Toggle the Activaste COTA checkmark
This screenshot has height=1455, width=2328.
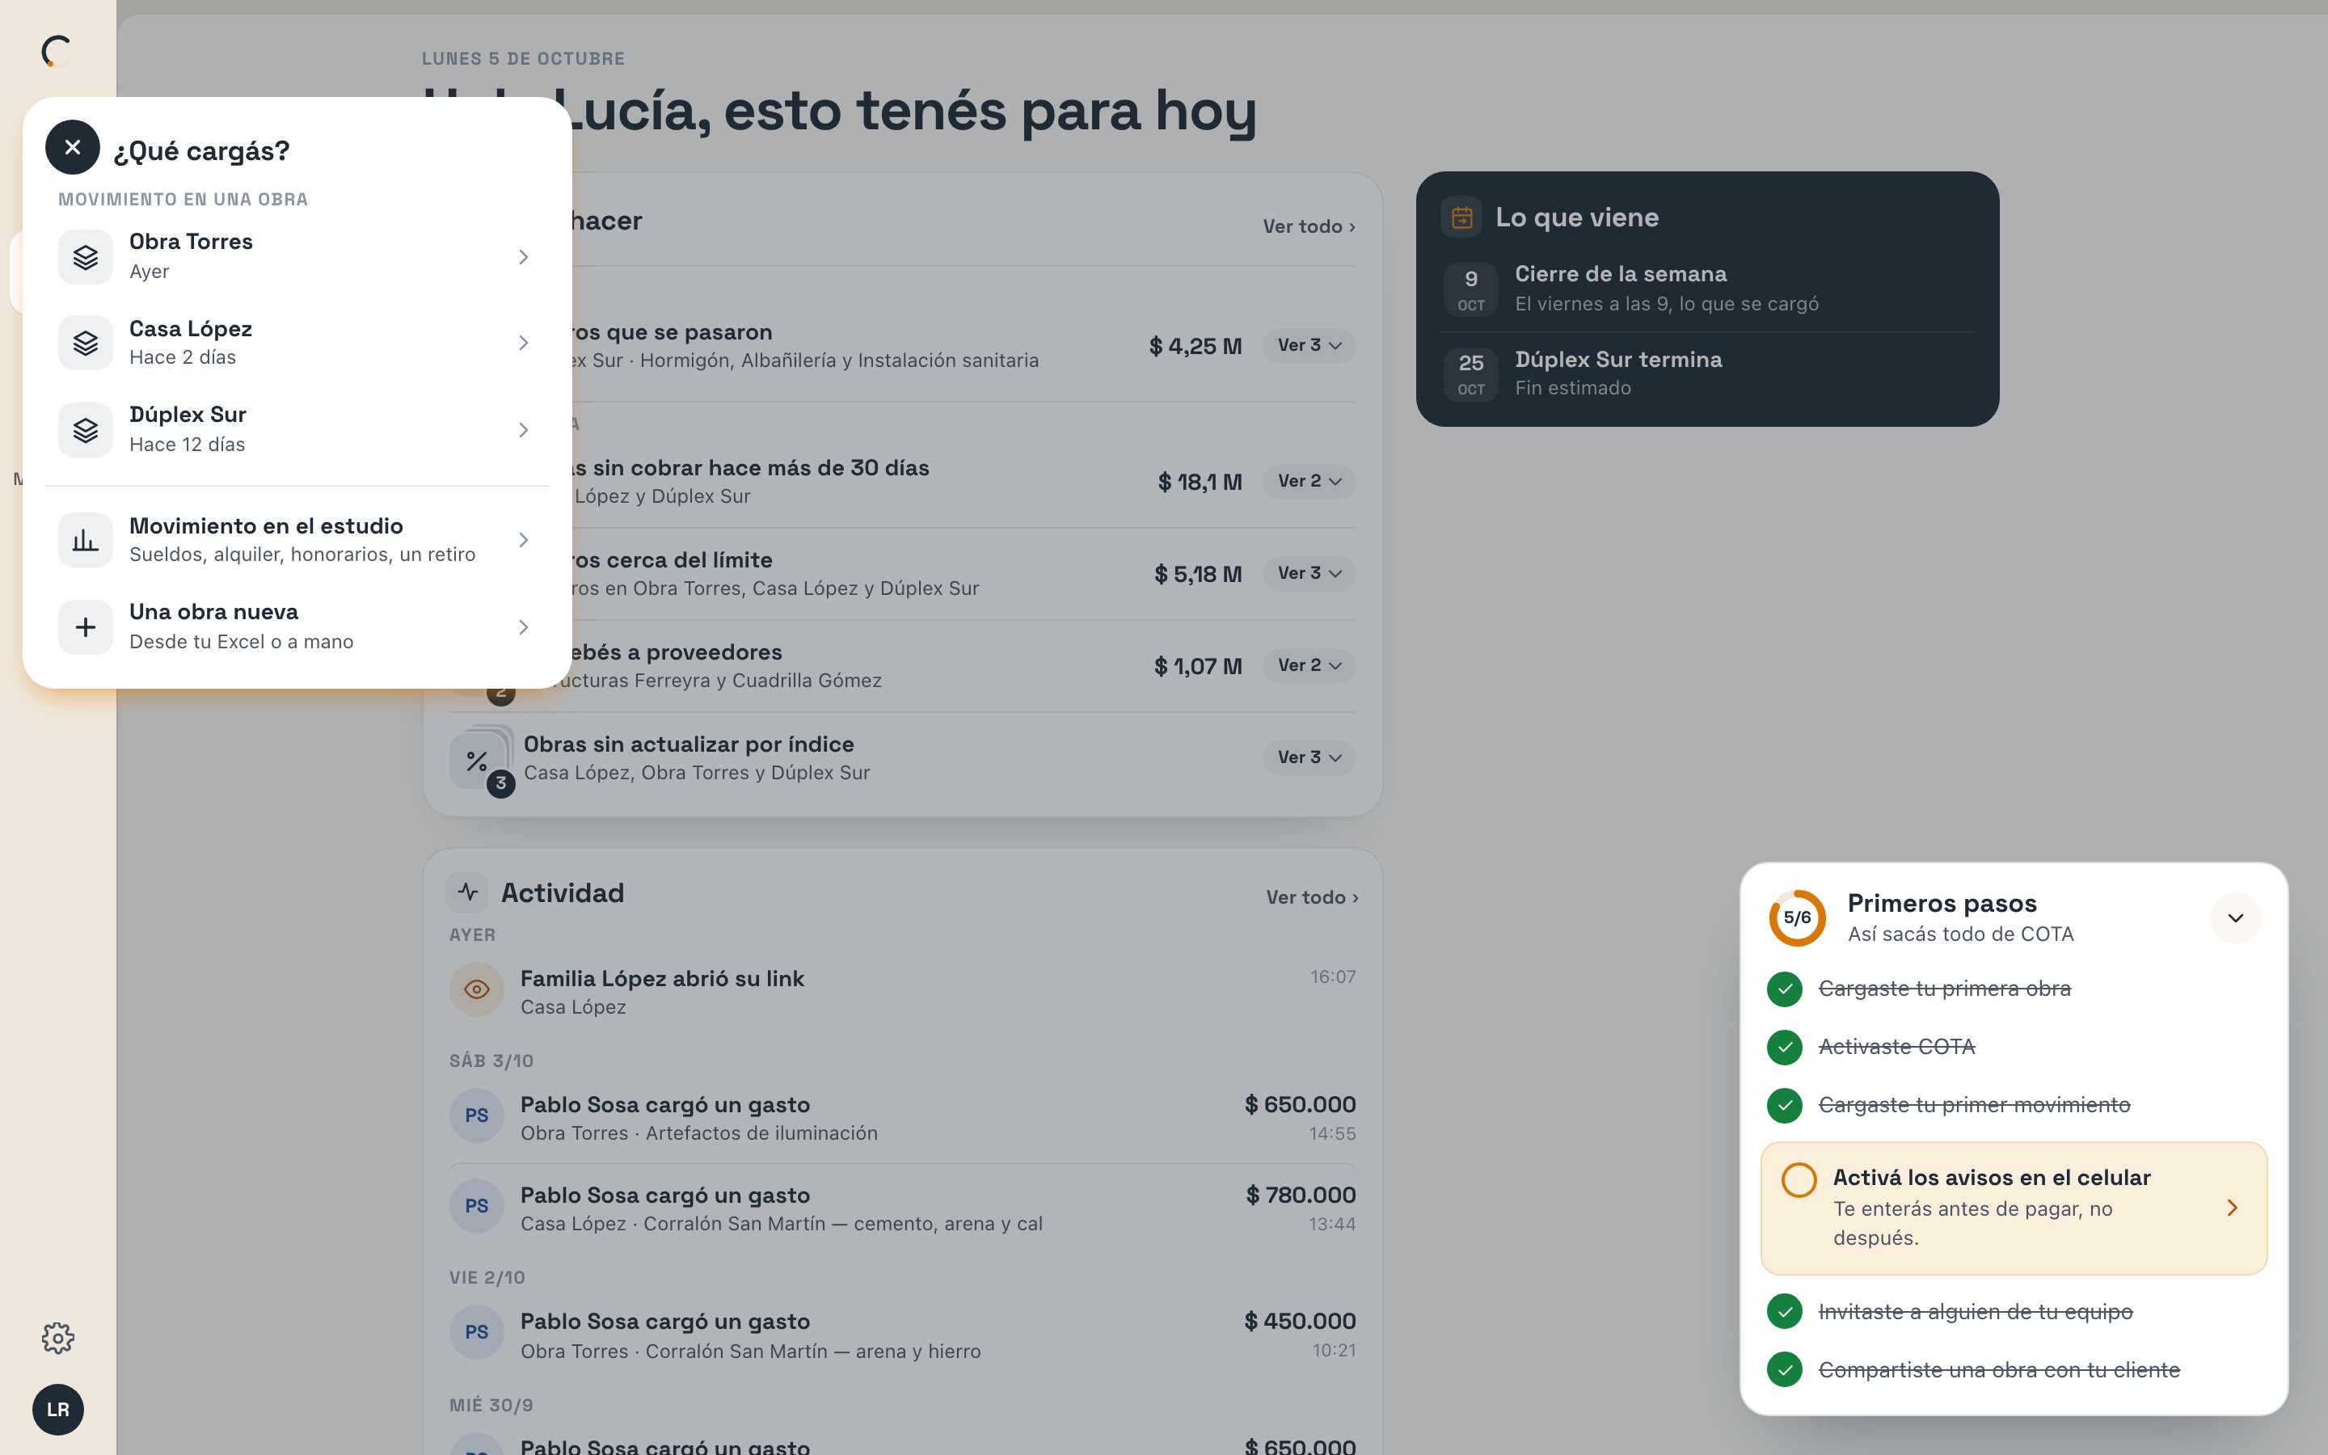(1785, 1047)
